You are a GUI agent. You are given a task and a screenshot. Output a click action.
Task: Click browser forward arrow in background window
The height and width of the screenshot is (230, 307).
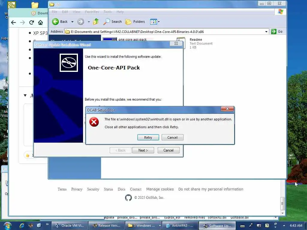point(22,22)
